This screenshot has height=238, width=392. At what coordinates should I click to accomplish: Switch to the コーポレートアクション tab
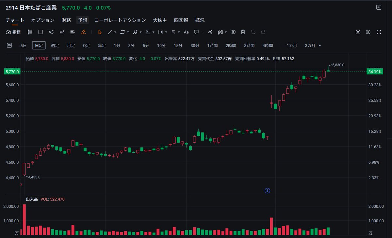[x=120, y=20]
